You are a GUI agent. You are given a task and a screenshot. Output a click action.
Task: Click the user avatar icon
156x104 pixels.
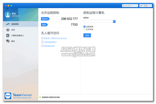click(x=8, y=15)
